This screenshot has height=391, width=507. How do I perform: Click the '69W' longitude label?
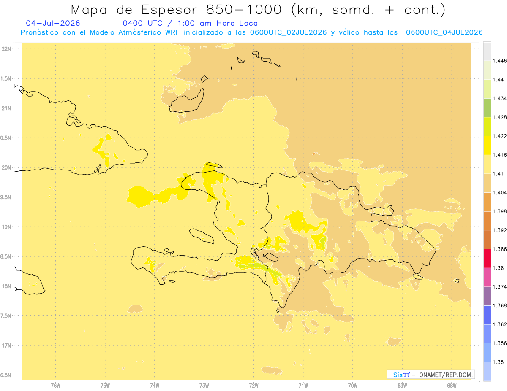click(402, 386)
